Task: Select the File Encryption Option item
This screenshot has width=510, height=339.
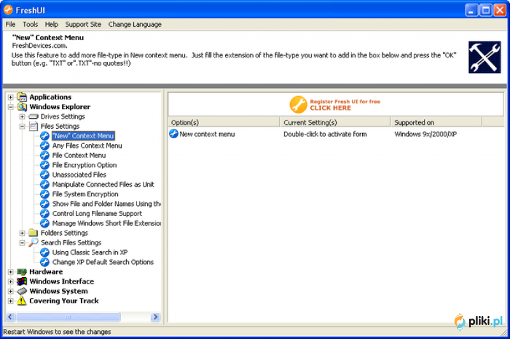Action: click(x=84, y=165)
